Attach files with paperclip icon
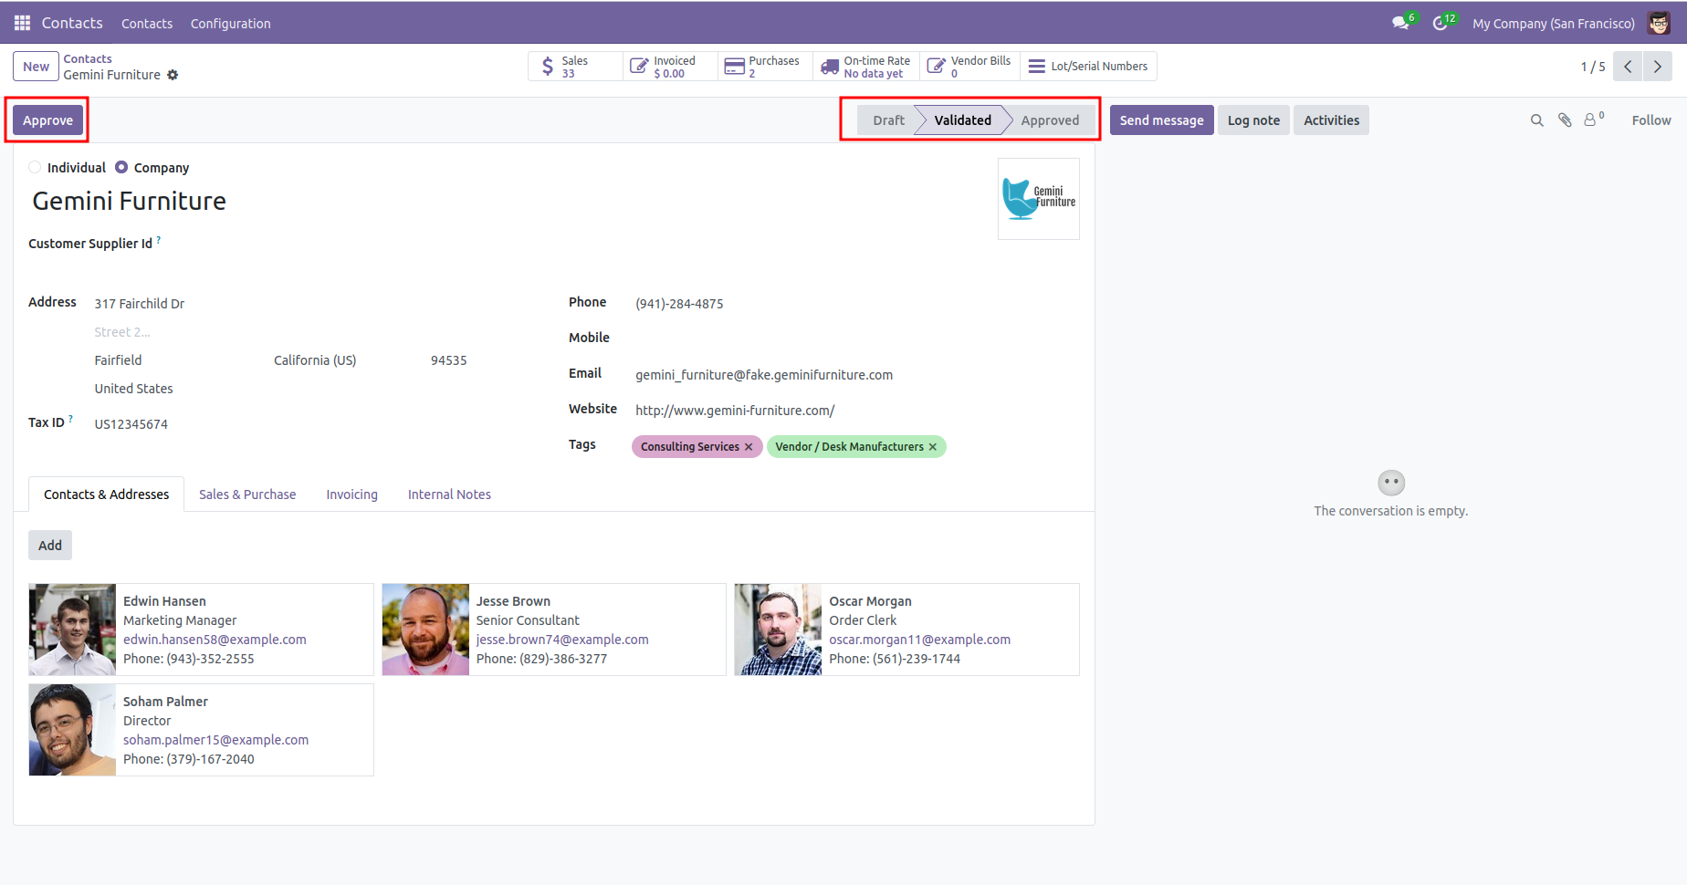 [x=1565, y=120]
